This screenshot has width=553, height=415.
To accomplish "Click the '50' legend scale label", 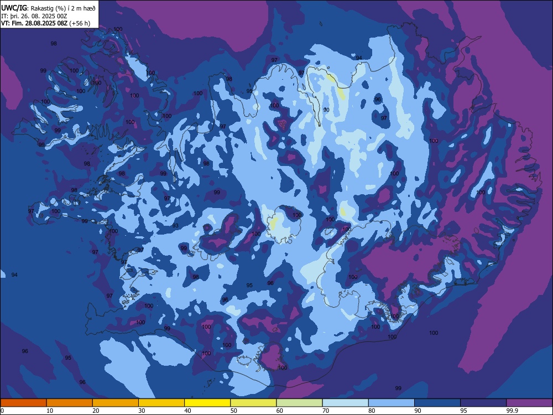I will [233, 411].
